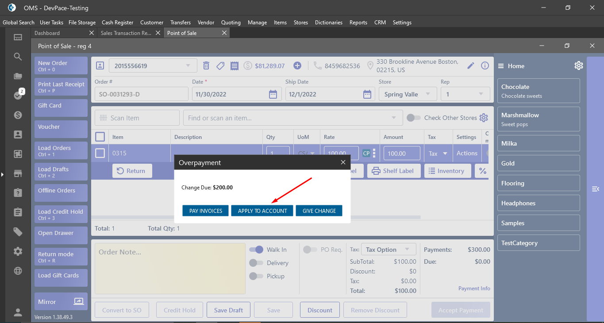The height and width of the screenshot is (323, 604).
Task: Click the Give Change button
Action: point(319,211)
